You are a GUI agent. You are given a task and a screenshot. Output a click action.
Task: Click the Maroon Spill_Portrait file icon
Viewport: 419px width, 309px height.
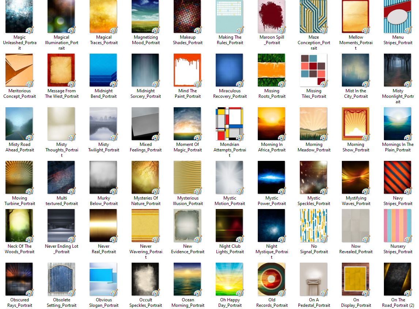pyautogui.click(x=272, y=16)
